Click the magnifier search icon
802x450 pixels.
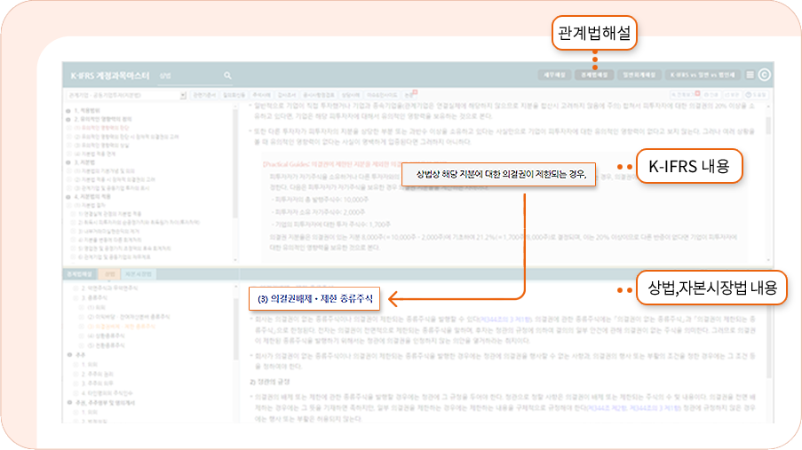(227, 76)
